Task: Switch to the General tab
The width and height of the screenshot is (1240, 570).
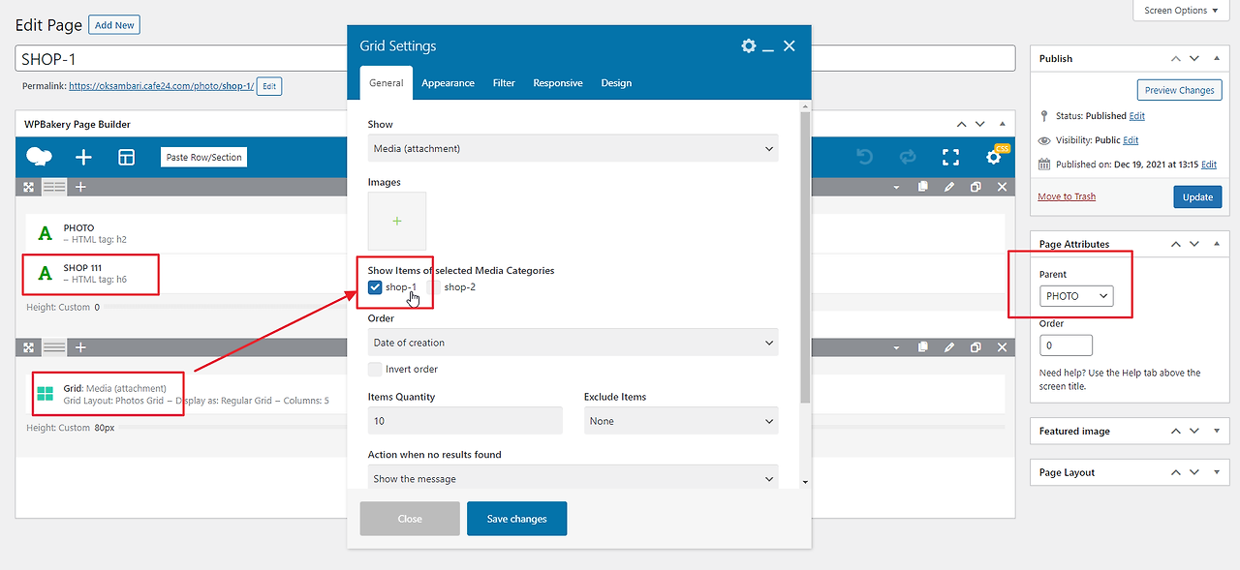Action: pos(386,82)
